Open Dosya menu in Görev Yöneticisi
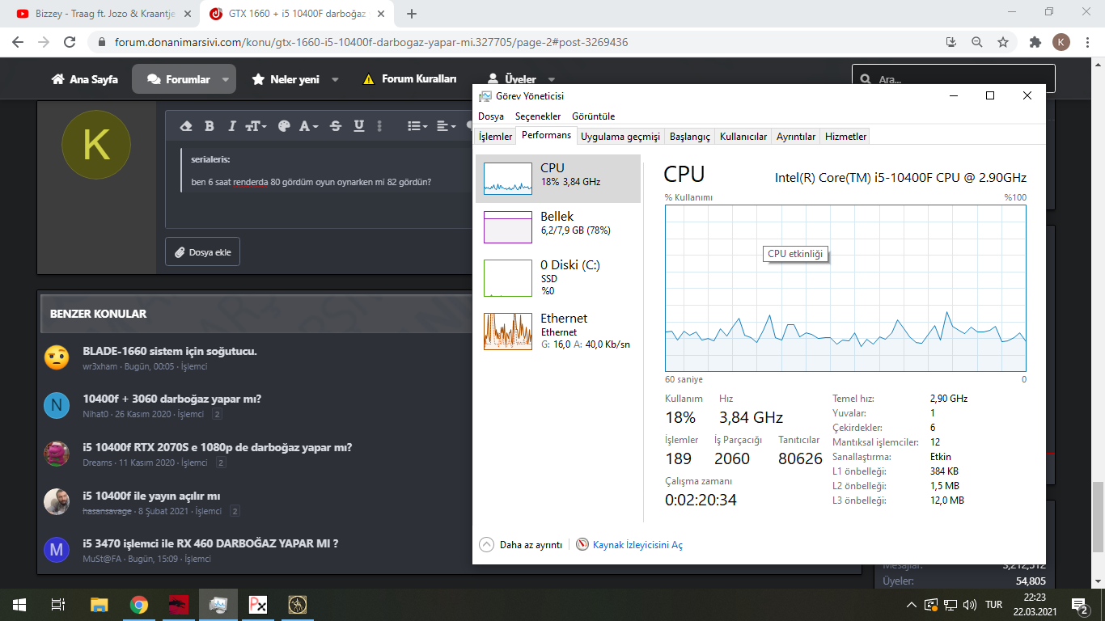1105x621 pixels. tap(491, 116)
